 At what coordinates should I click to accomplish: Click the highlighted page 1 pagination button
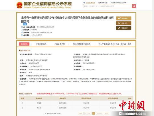(x=94, y=113)
